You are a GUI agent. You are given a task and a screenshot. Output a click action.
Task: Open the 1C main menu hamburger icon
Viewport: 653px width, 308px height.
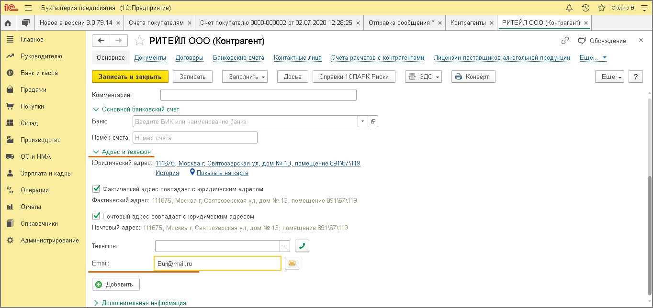click(28, 8)
